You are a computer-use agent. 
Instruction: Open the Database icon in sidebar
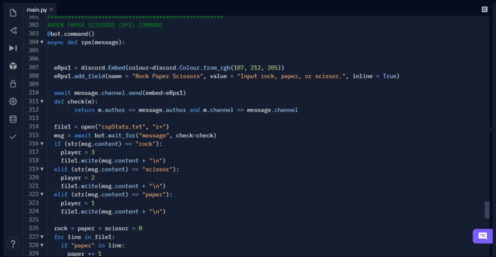pos(13,119)
